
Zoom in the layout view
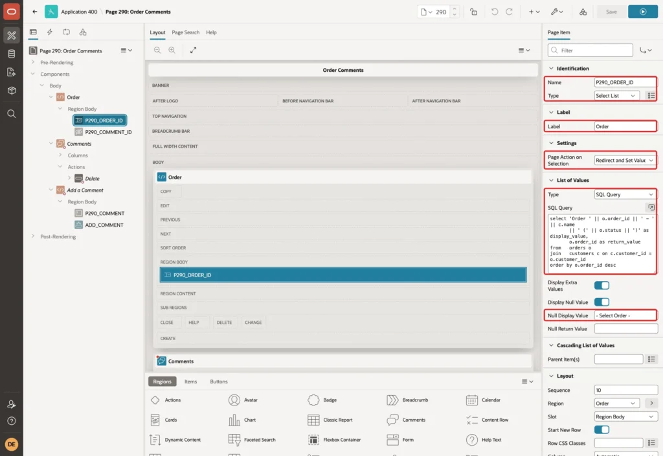click(172, 51)
